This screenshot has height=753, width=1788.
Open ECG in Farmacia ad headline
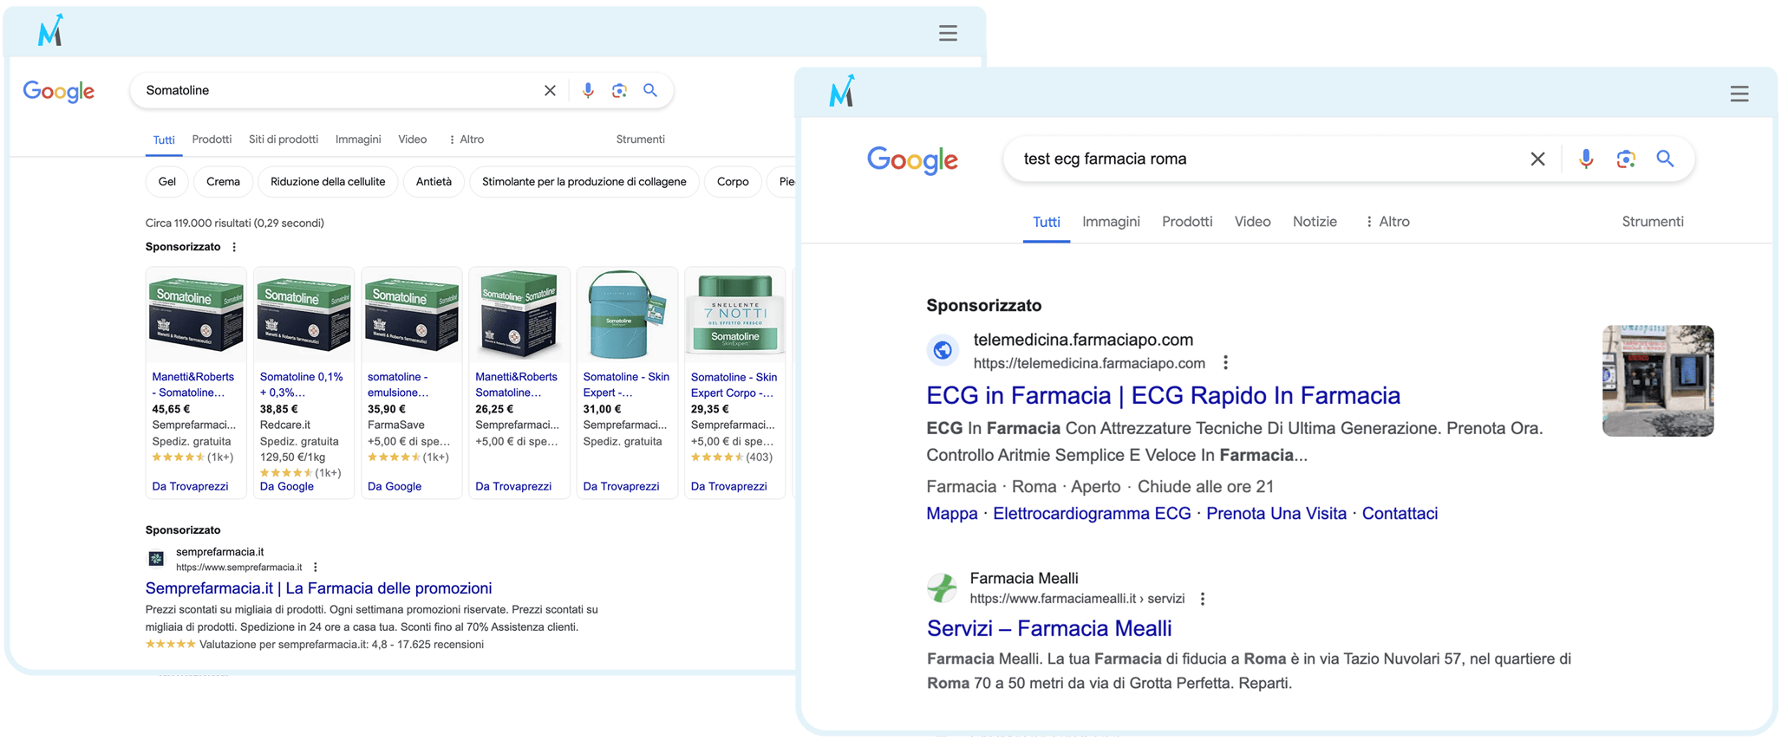click(x=1163, y=396)
